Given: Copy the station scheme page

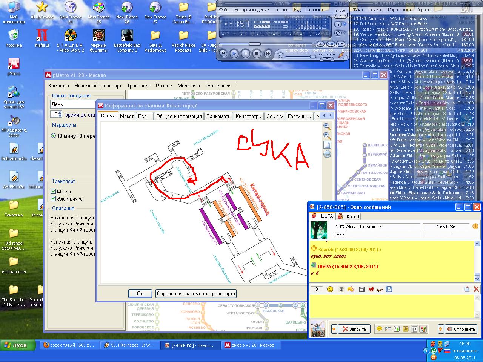Looking at the screenshot, I should click(x=327, y=145).
